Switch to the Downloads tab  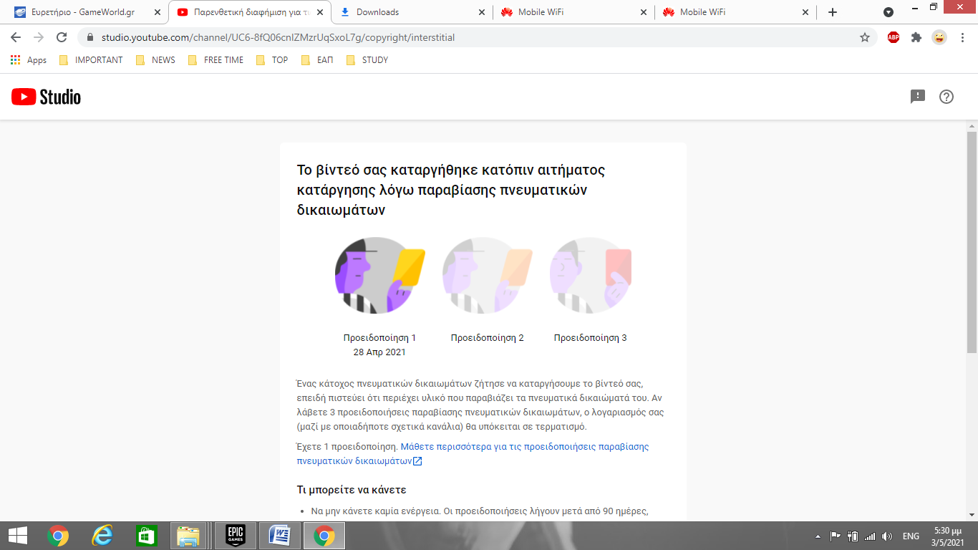tap(377, 12)
